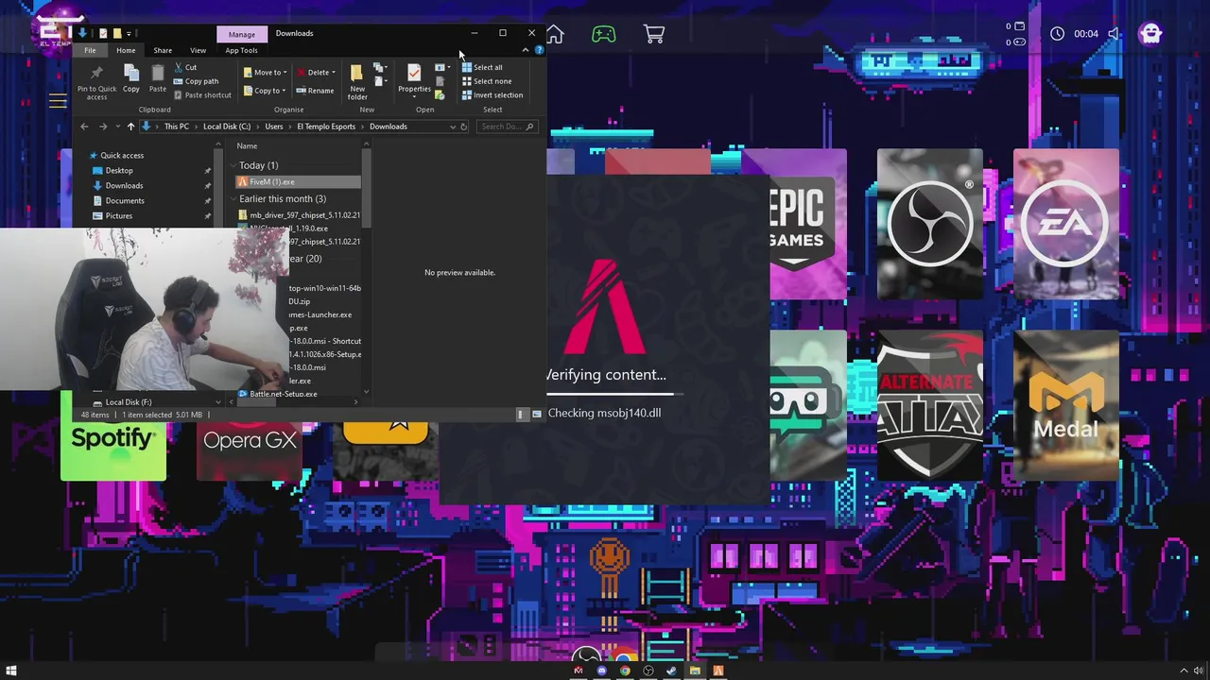Switch to the Share ribbon tab
Viewport: 1210px width, 680px height.
pyautogui.click(x=163, y=50)
